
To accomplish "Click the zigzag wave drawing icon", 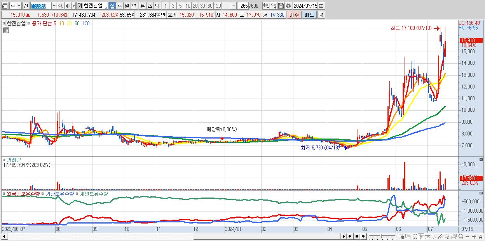I will pyautogui.click(x=434, y=236).
